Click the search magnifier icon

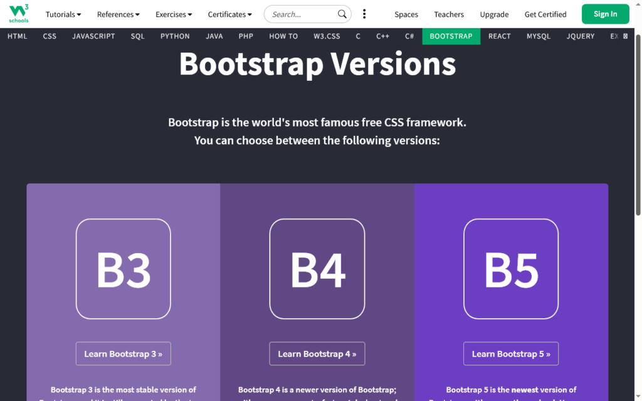coord(342,14)
